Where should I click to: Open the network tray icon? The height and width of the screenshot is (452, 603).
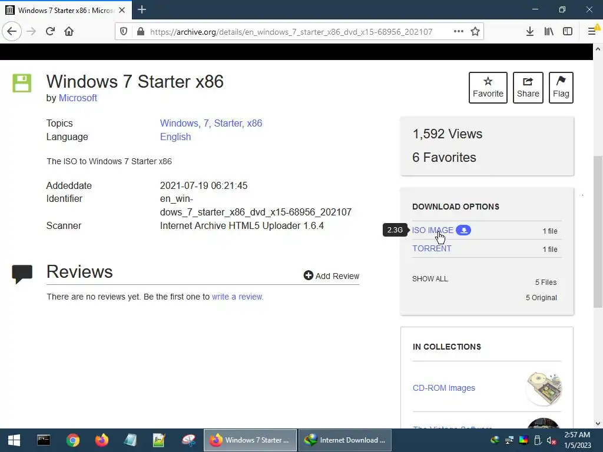509,440
